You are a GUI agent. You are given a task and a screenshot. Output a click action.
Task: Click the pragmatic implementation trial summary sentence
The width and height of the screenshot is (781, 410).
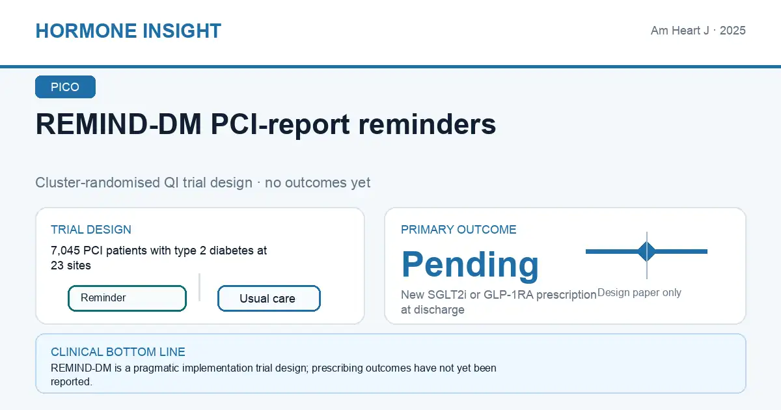pyautogui.click(x=273, y=375)
